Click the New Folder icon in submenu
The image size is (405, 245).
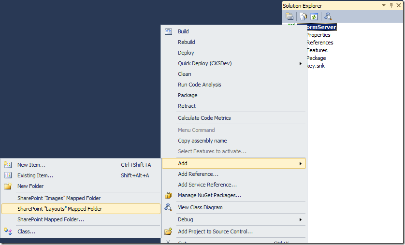click(x=8, y=186)
